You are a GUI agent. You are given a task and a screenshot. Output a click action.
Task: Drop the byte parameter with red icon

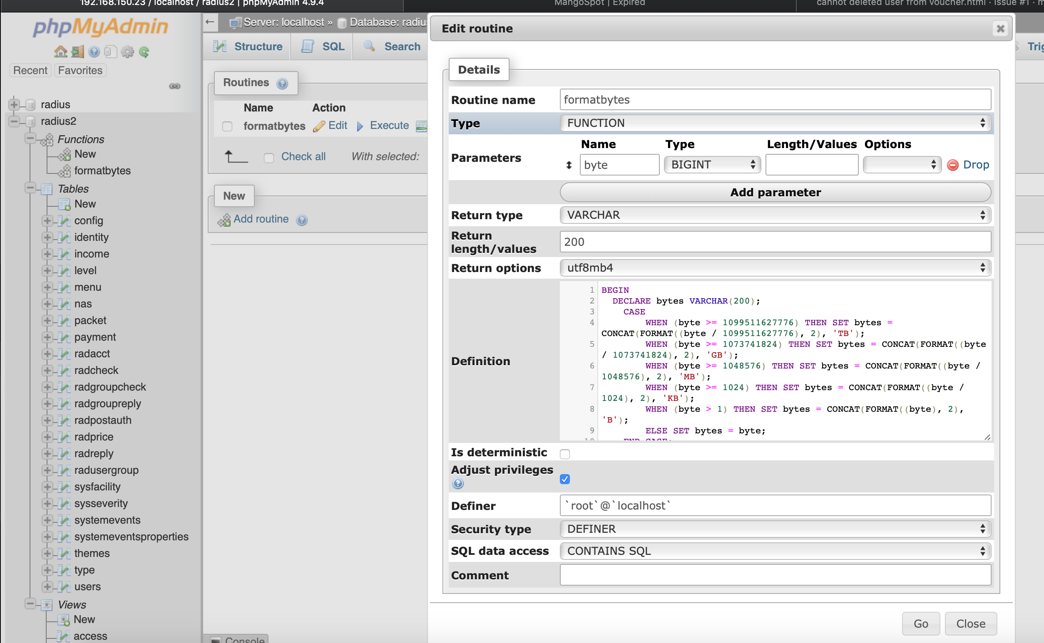click(x=953, y=165)
